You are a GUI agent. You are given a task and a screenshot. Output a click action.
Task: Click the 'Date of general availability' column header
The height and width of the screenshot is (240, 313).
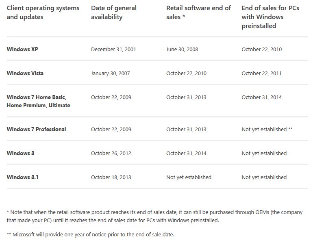coord(114,13)
